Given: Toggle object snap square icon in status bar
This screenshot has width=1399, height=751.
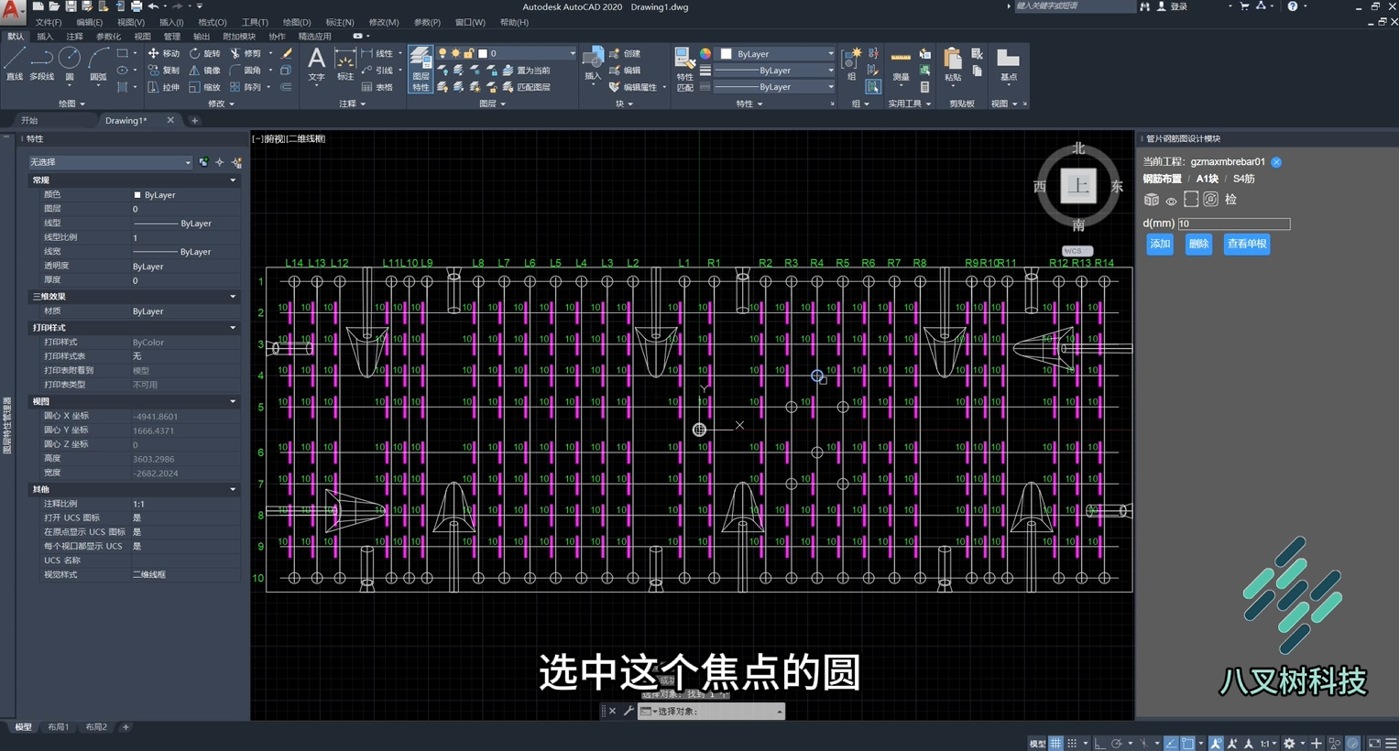Looking at the screenshot, I should (x=1187, y=744).
